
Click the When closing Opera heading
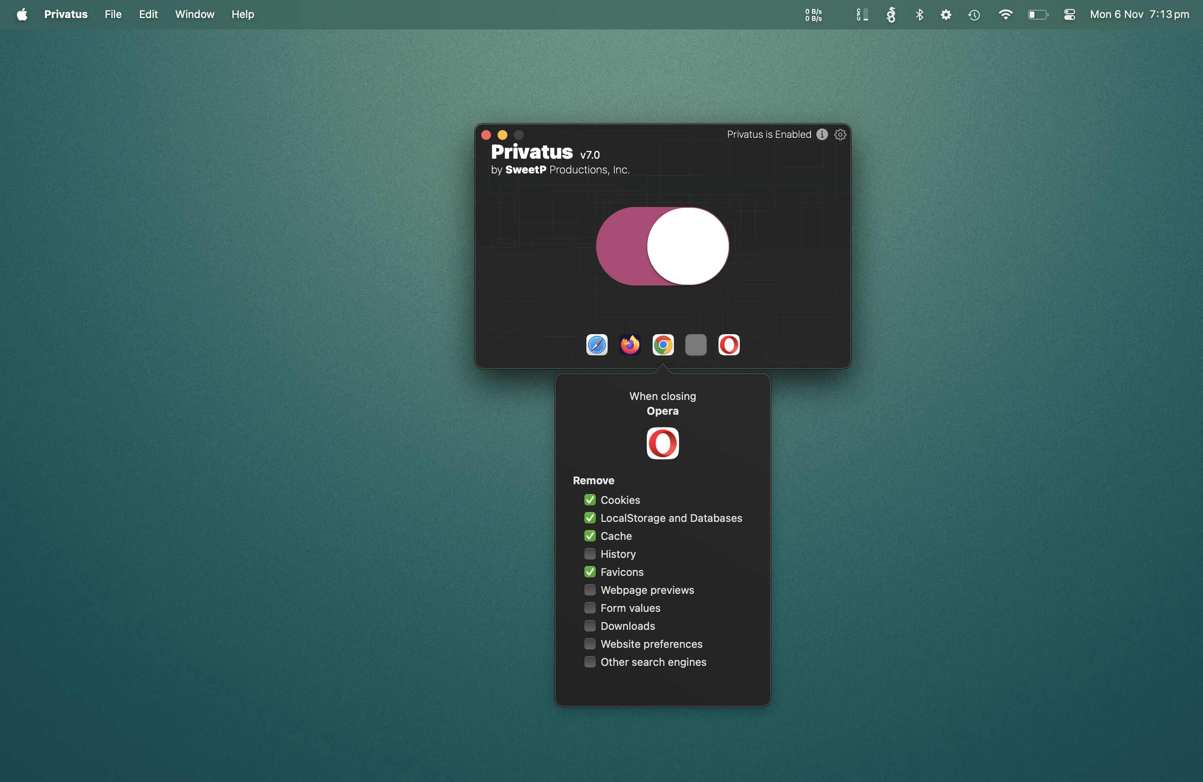662,404
